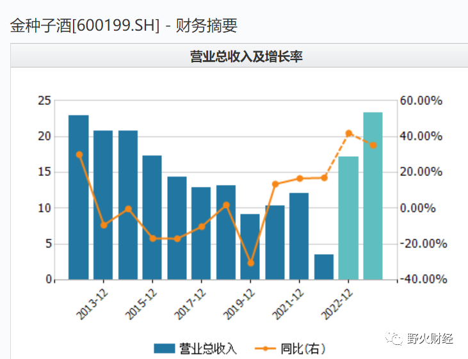Click the 2017-12 x-axis label
The width and height of the screenshot is (468, 359).
point(190,305)
